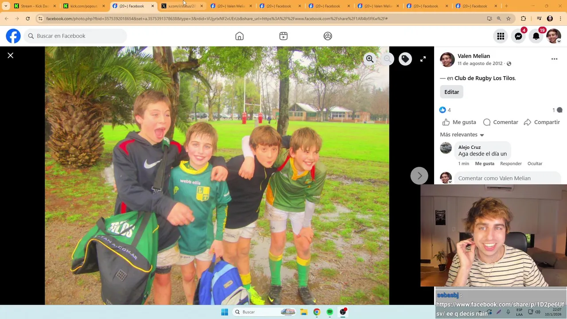Open the Chrome three-dot menu
The image size is (567, 319).
(560, 19)
